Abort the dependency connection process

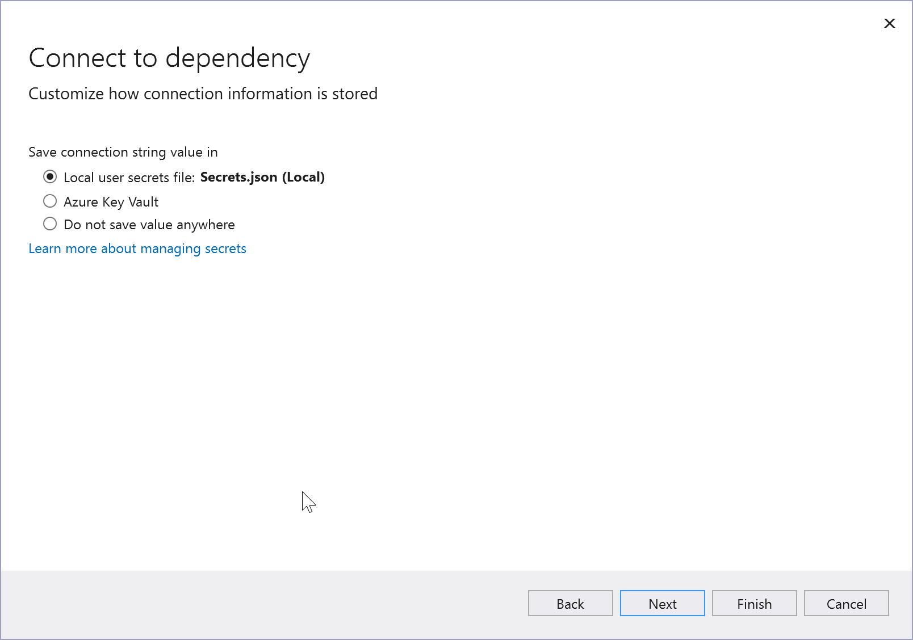(x=846, y=603)
